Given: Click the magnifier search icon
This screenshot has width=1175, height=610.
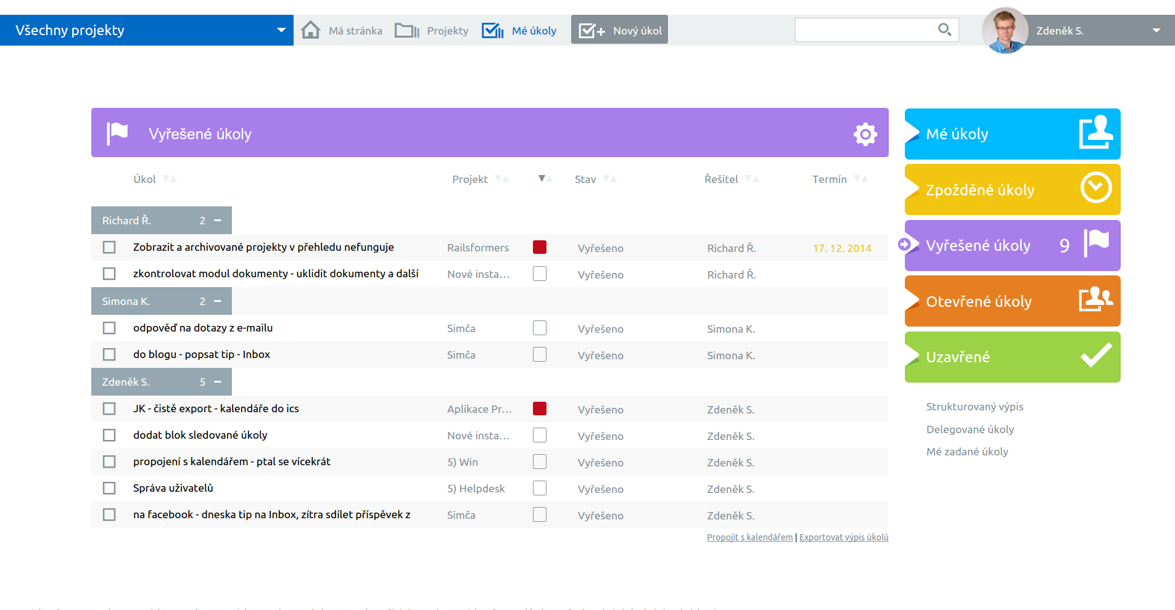Looking at the screenshot, I should click(x=944, y=30).
